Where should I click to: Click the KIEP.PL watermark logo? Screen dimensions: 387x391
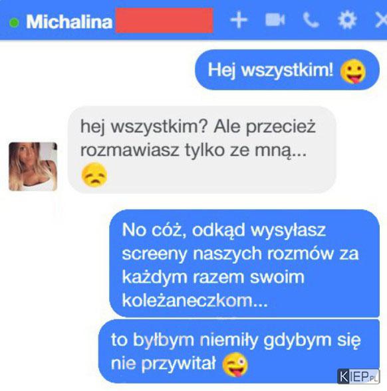(x=358, y=376)
